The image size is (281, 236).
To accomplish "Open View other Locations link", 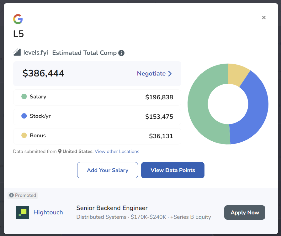I will (x=117, y=151).
